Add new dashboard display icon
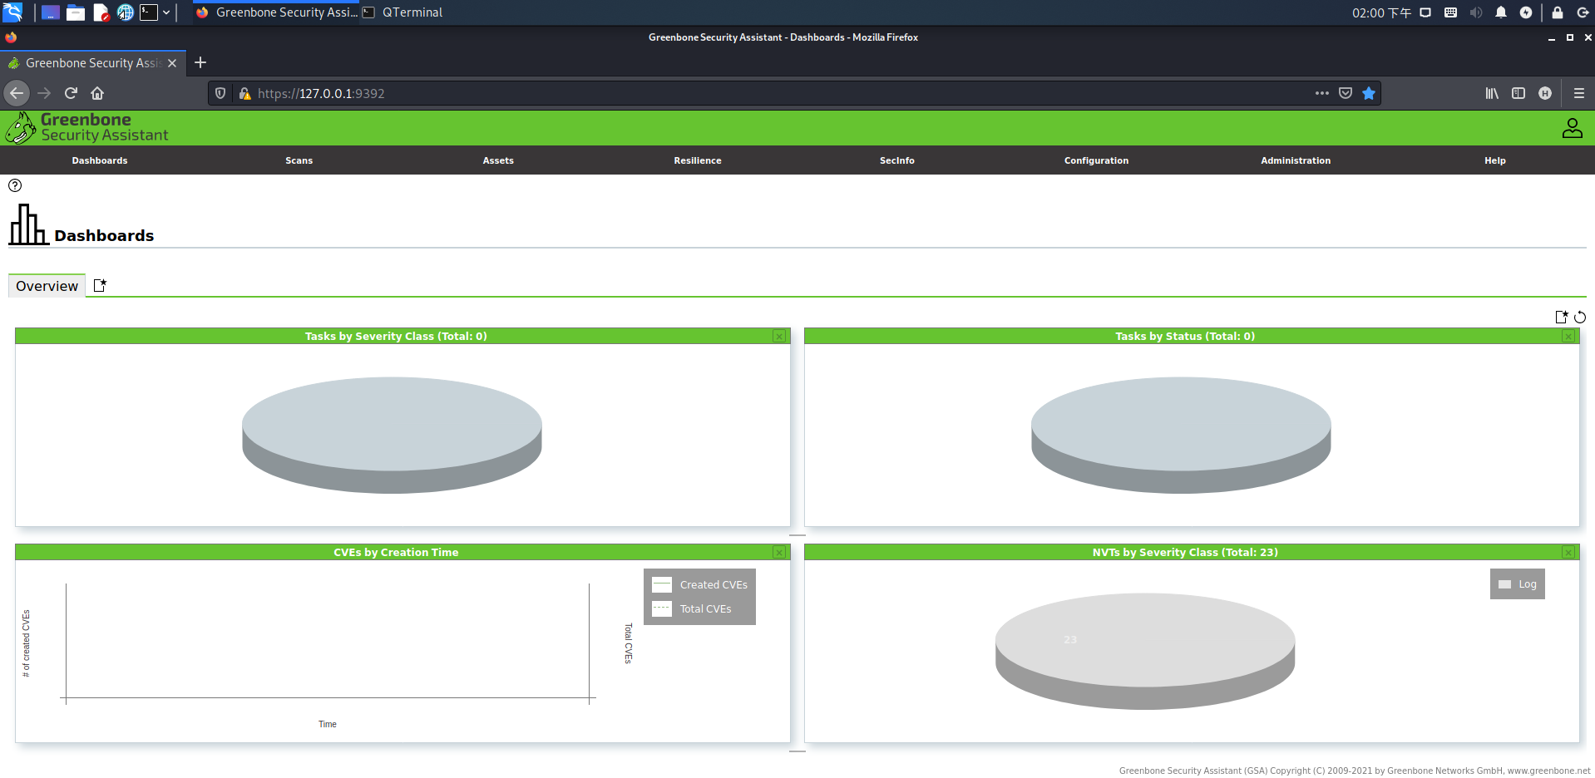Screen dimensions: 1595x778 click(x=1562, y=317)
